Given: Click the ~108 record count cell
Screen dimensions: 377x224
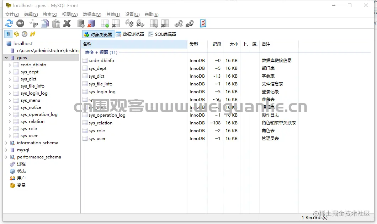Looking at the screenshot, I should [215, 123].
